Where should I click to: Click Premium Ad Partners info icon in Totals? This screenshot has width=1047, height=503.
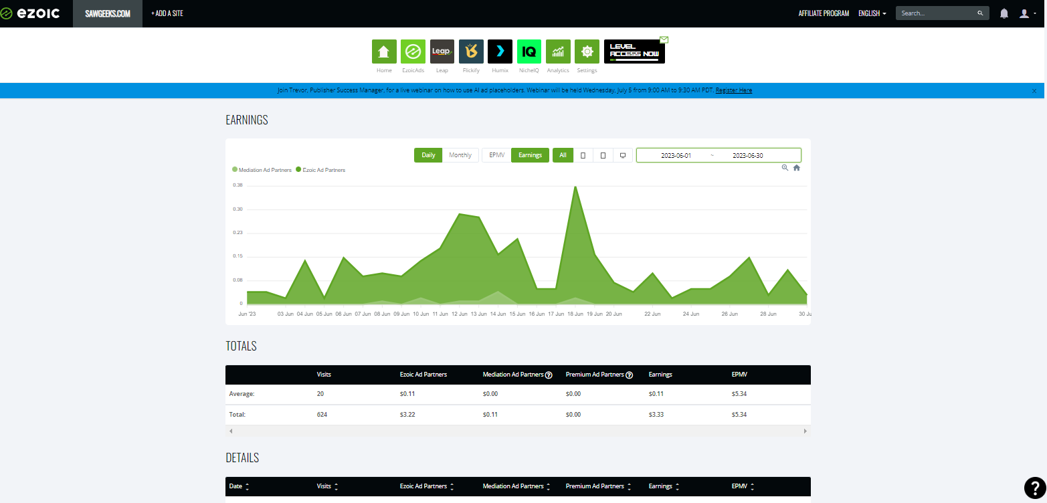[x=630, y=375]
